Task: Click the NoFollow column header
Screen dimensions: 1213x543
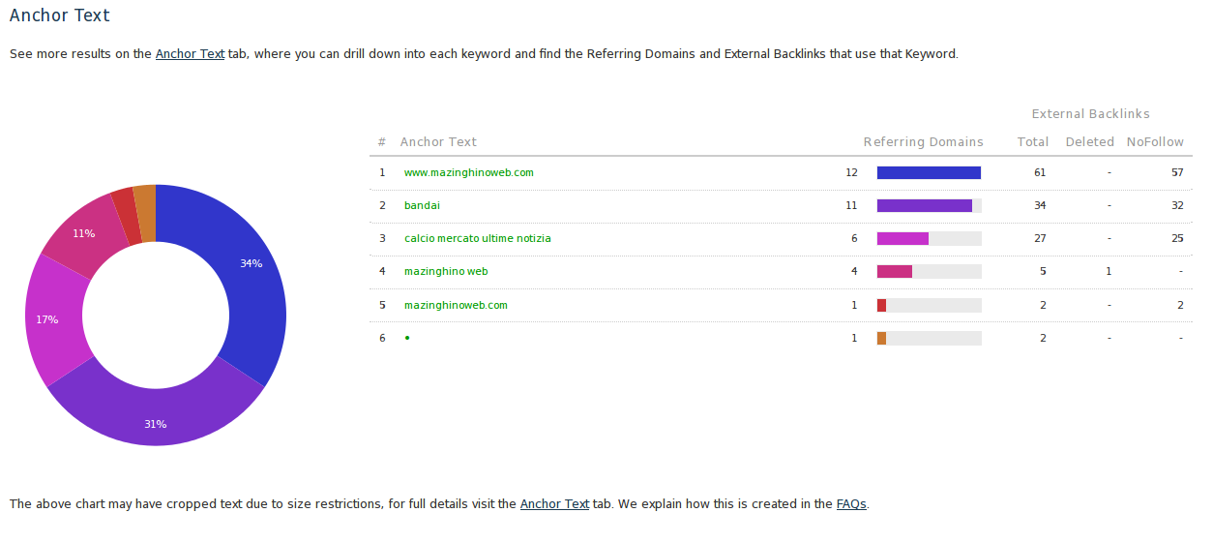Action: tap(1154, 142)
